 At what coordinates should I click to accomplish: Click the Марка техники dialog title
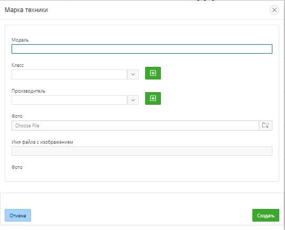26,10
